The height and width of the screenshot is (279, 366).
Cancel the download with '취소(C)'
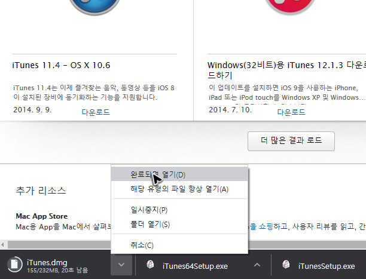tap(179, 245)
